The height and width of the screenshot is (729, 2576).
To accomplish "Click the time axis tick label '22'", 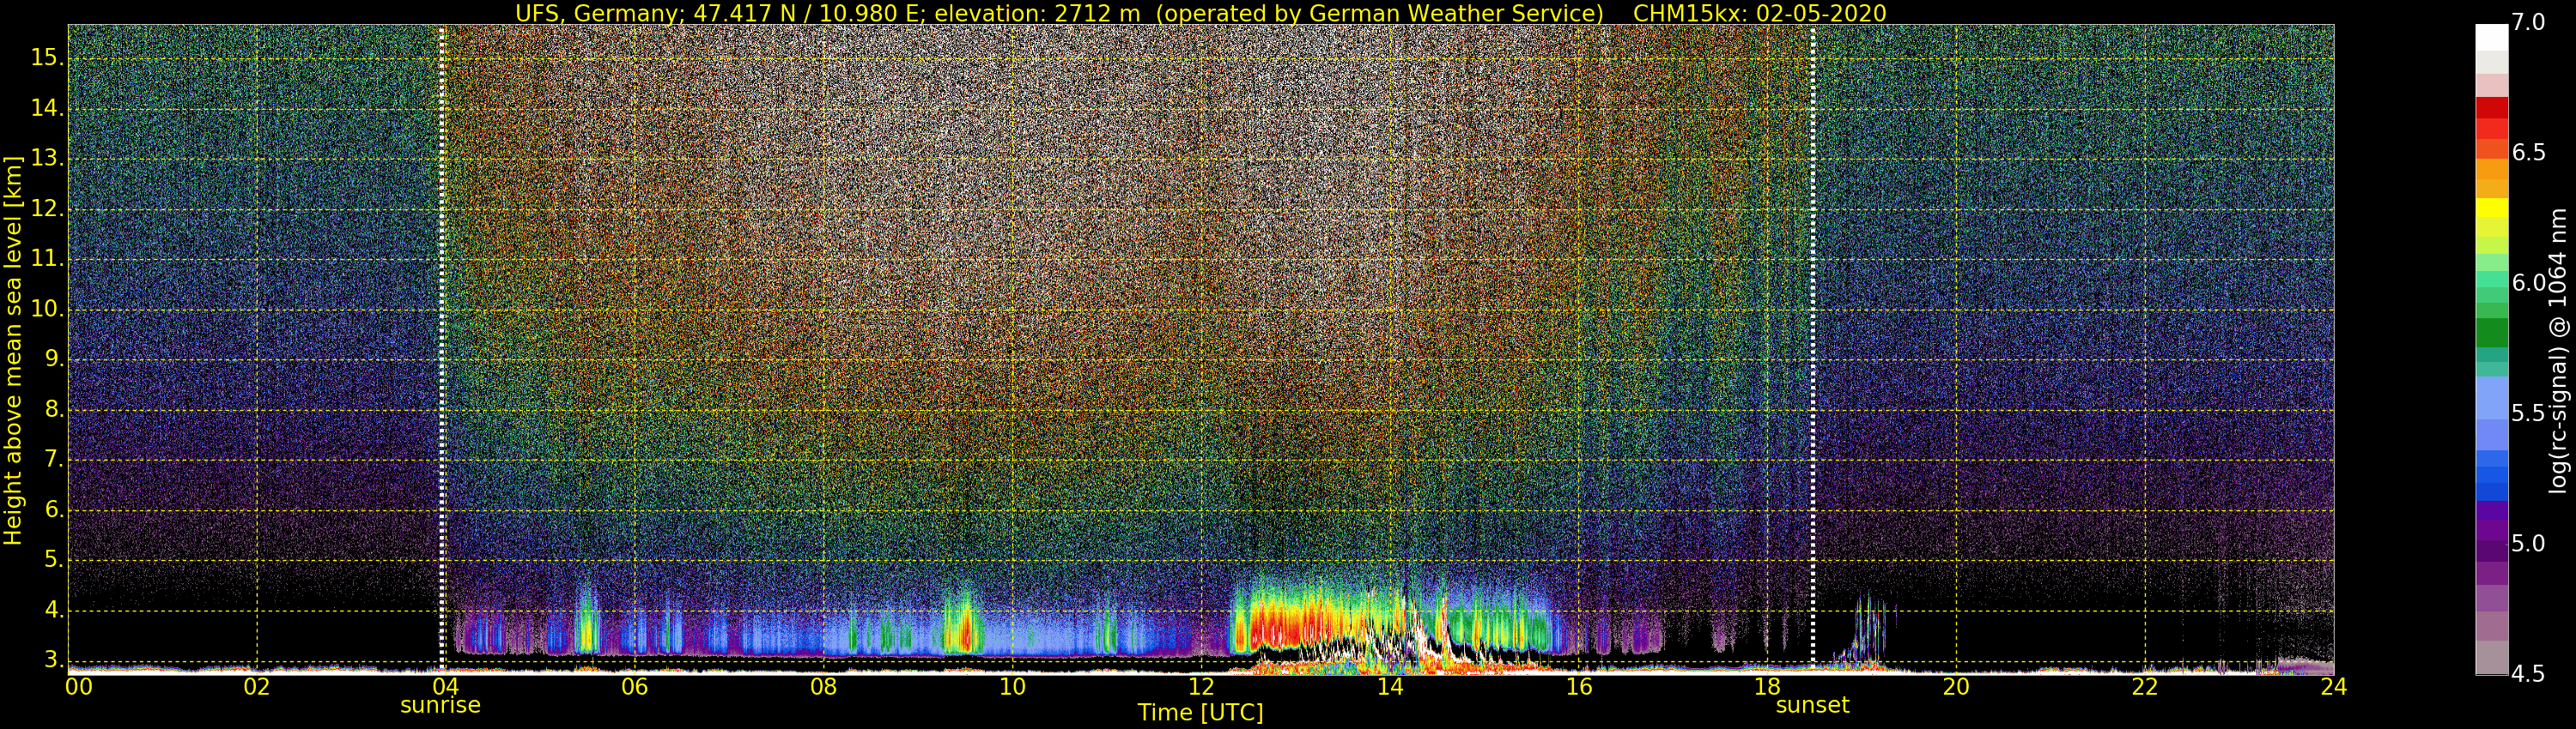I will tap(2144, 686).
